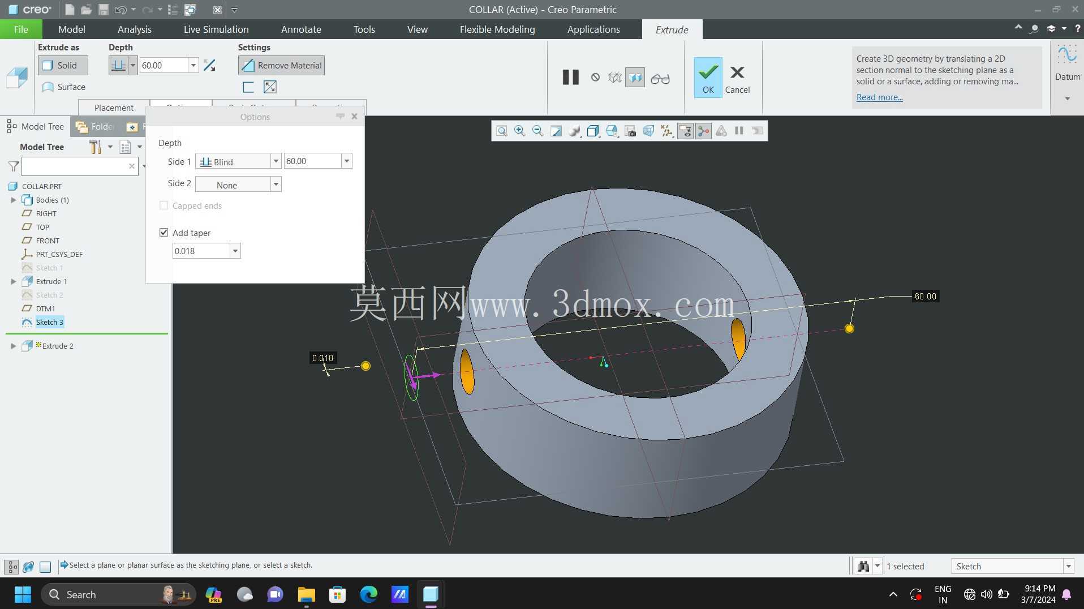The width and height of the screenshot is (1084, 609).
Task: Click the Model Tree filter funnel icon
Action: coord(14,166)
